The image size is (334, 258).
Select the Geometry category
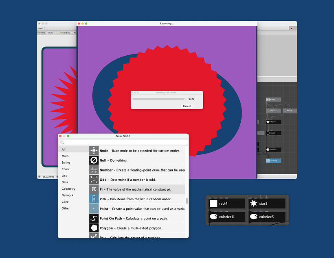(74, 189)
